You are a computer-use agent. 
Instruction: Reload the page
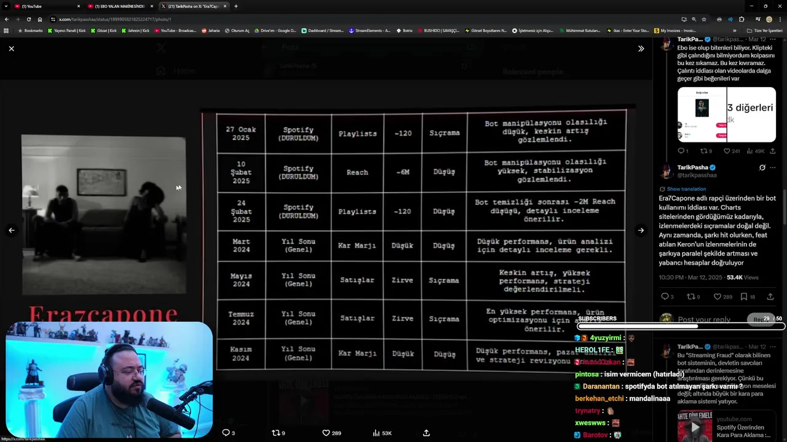(28, 19)
